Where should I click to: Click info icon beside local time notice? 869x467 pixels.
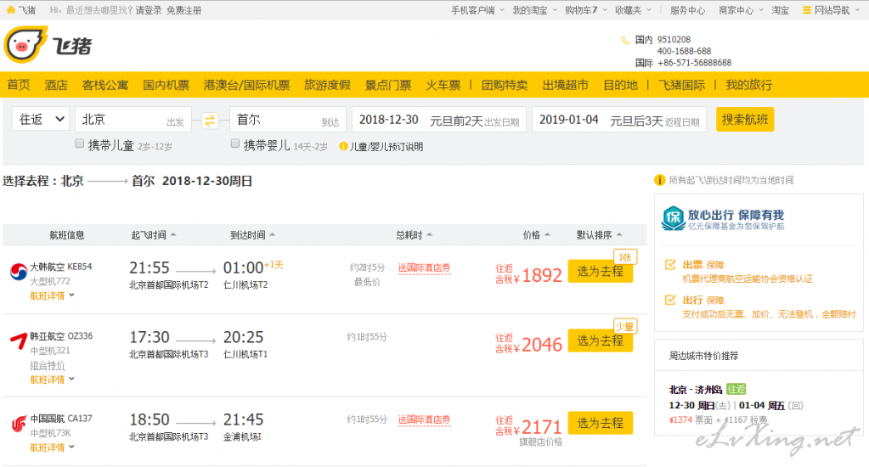[659, 180]
